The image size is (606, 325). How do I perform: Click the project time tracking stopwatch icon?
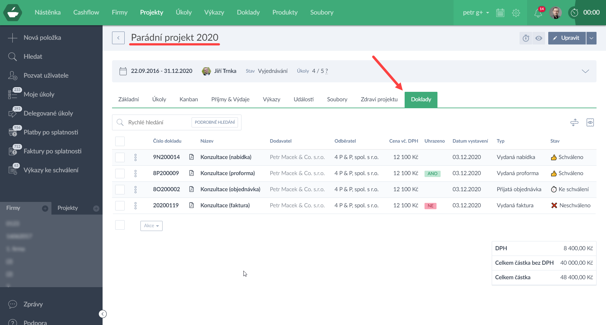pyautogui.click(x=526, y=38)
